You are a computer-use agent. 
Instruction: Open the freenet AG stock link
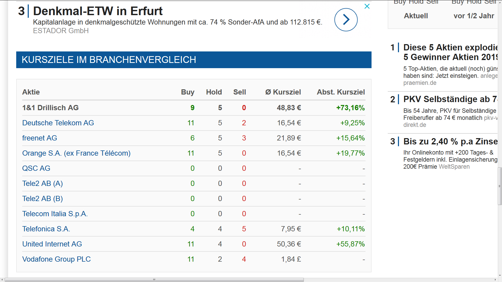point(39,138)
